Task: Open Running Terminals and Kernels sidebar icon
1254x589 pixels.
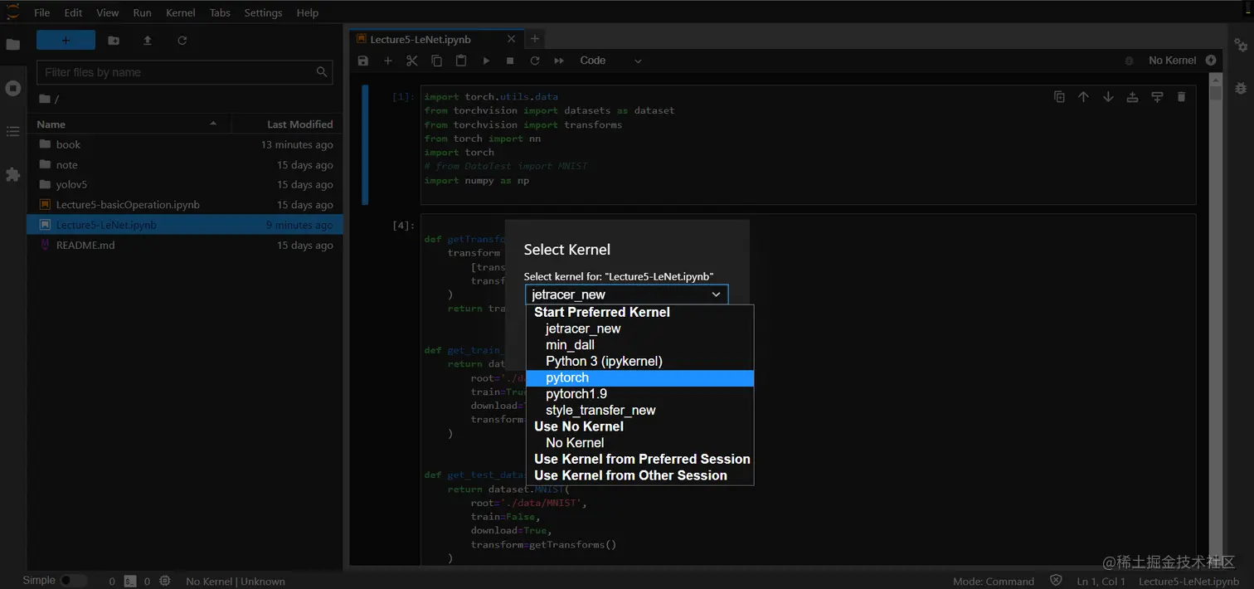Action: [12, 88]
